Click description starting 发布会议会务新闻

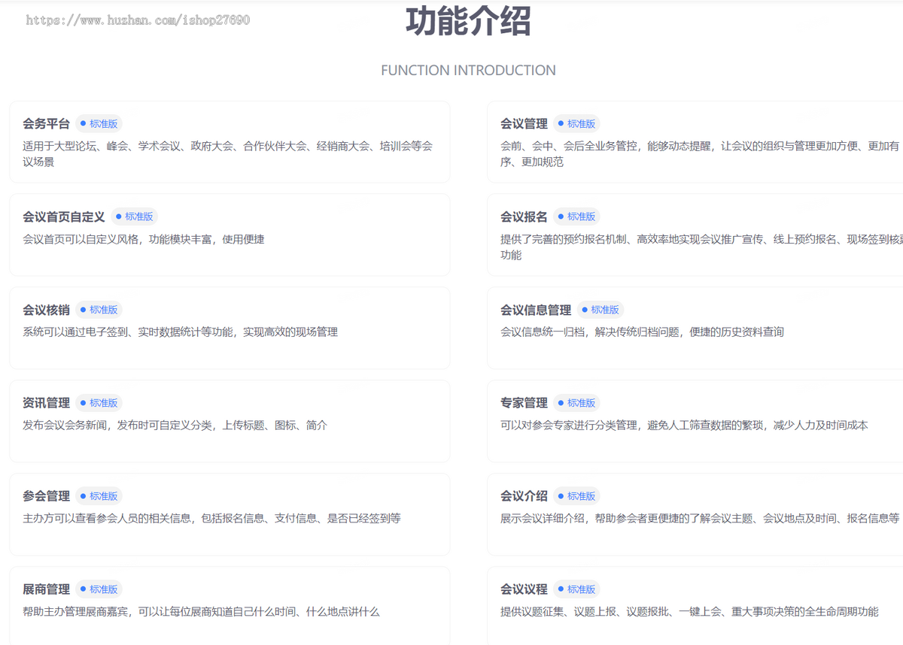tap(175, 425)
